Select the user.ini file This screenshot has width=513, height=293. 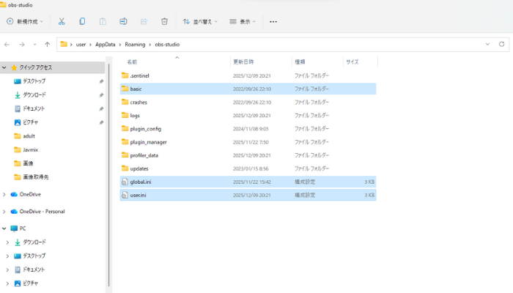pyautogui.click(x=248, y=196)
